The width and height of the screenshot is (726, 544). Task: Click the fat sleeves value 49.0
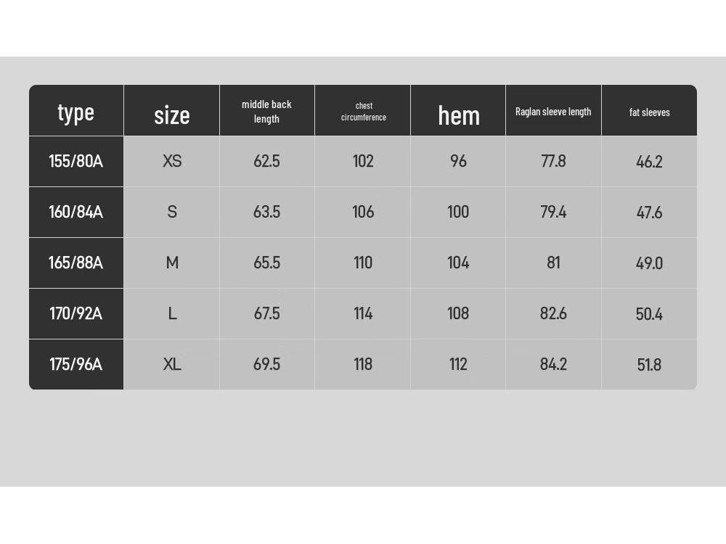click(649, 263)
